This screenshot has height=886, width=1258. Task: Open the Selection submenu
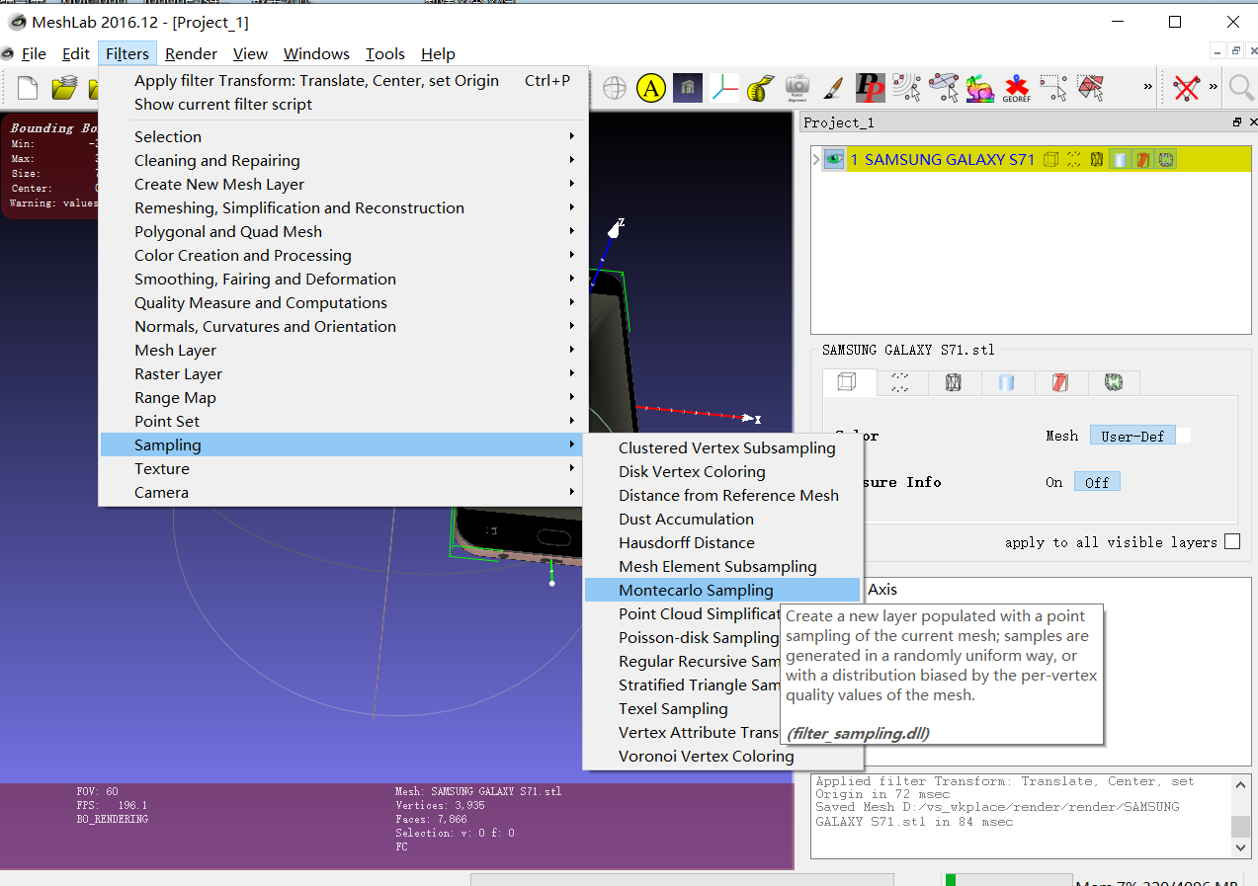[344, 136]
